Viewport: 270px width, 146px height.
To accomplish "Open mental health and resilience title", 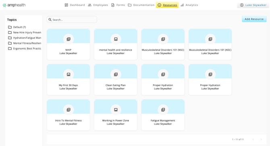I will click(116, 50).
